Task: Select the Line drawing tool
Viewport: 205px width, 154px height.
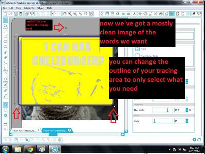Action: pyautogui.click(x=5, y=31)
